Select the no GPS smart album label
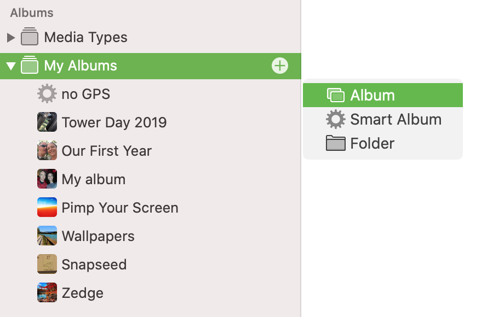493x317 pixels. click(86, 94)
